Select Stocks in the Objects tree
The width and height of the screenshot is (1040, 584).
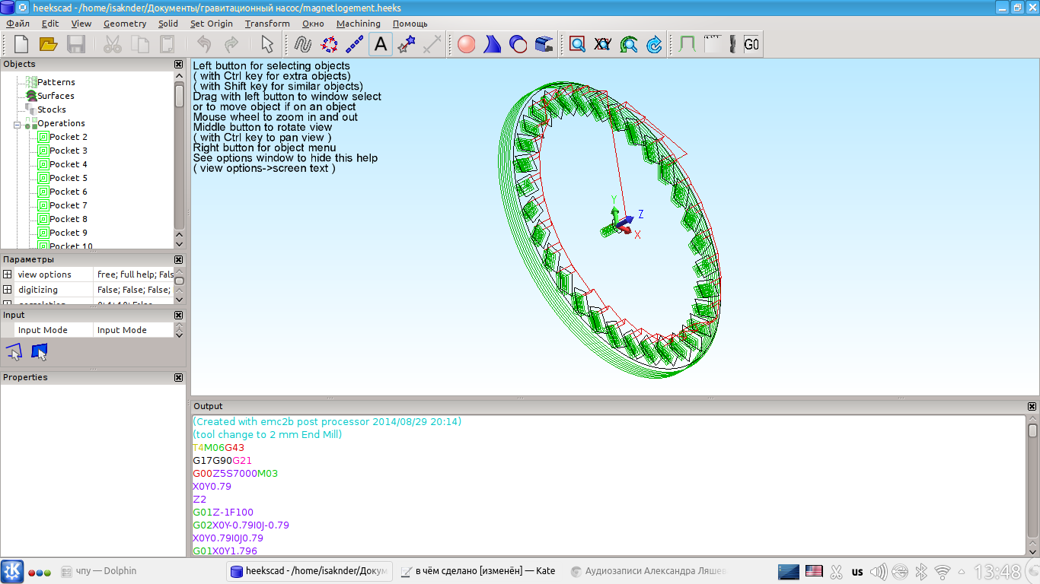pos(52,109)
